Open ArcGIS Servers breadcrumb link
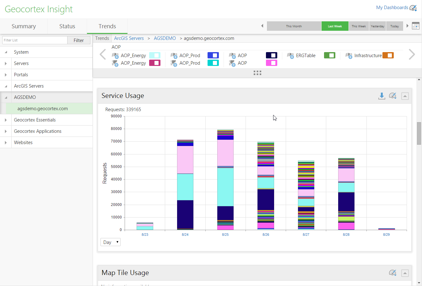This screenshot has width=422, height=286. click(129, 38)
